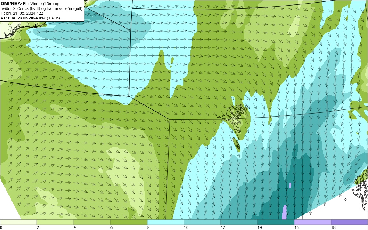The width and height of the screenshot is (368, 230).
Task: Click the 6–8 m/s olive green legend swatch
Action: [128, 222]
